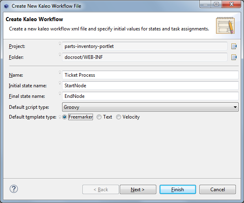Click the Project browse icon

234,46
